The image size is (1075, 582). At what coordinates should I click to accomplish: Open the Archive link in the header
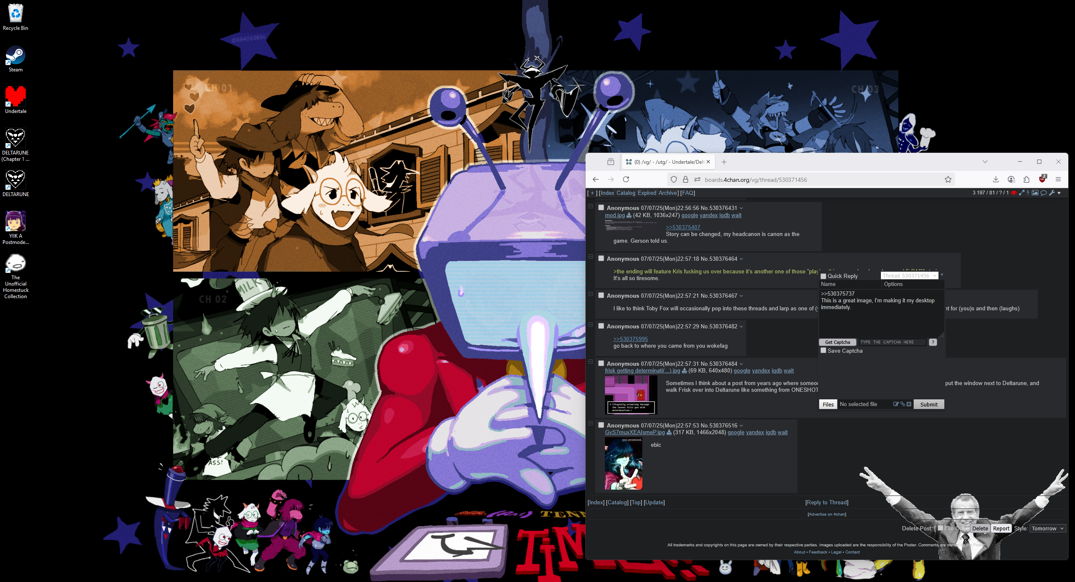pyautogui.click(x=668, y=193)
